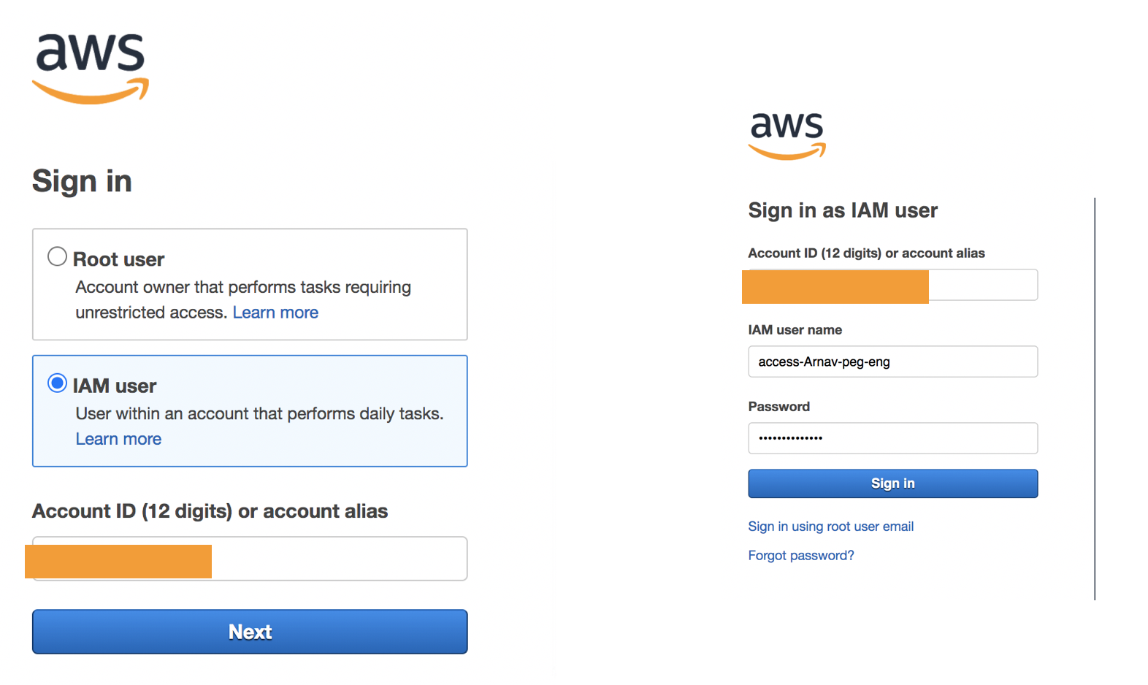The height and width of the screenshot is (685, 1148).
Task: Open Learn more about Root user access
Action: coord(275,313)
